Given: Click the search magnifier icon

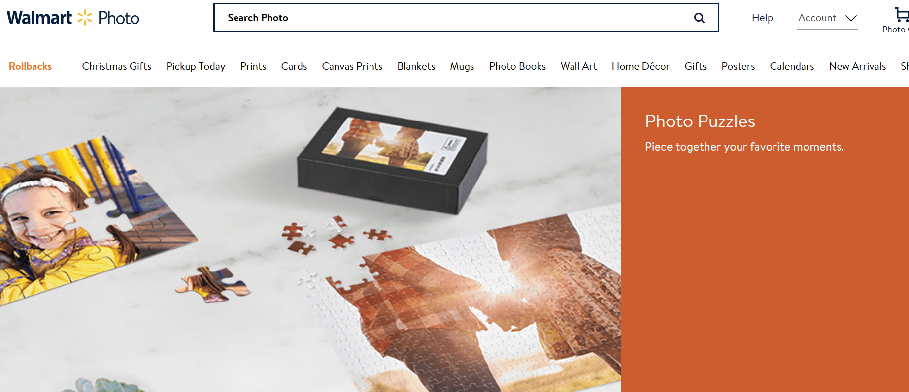Looking at the screenshot, I should coord(699,18).
